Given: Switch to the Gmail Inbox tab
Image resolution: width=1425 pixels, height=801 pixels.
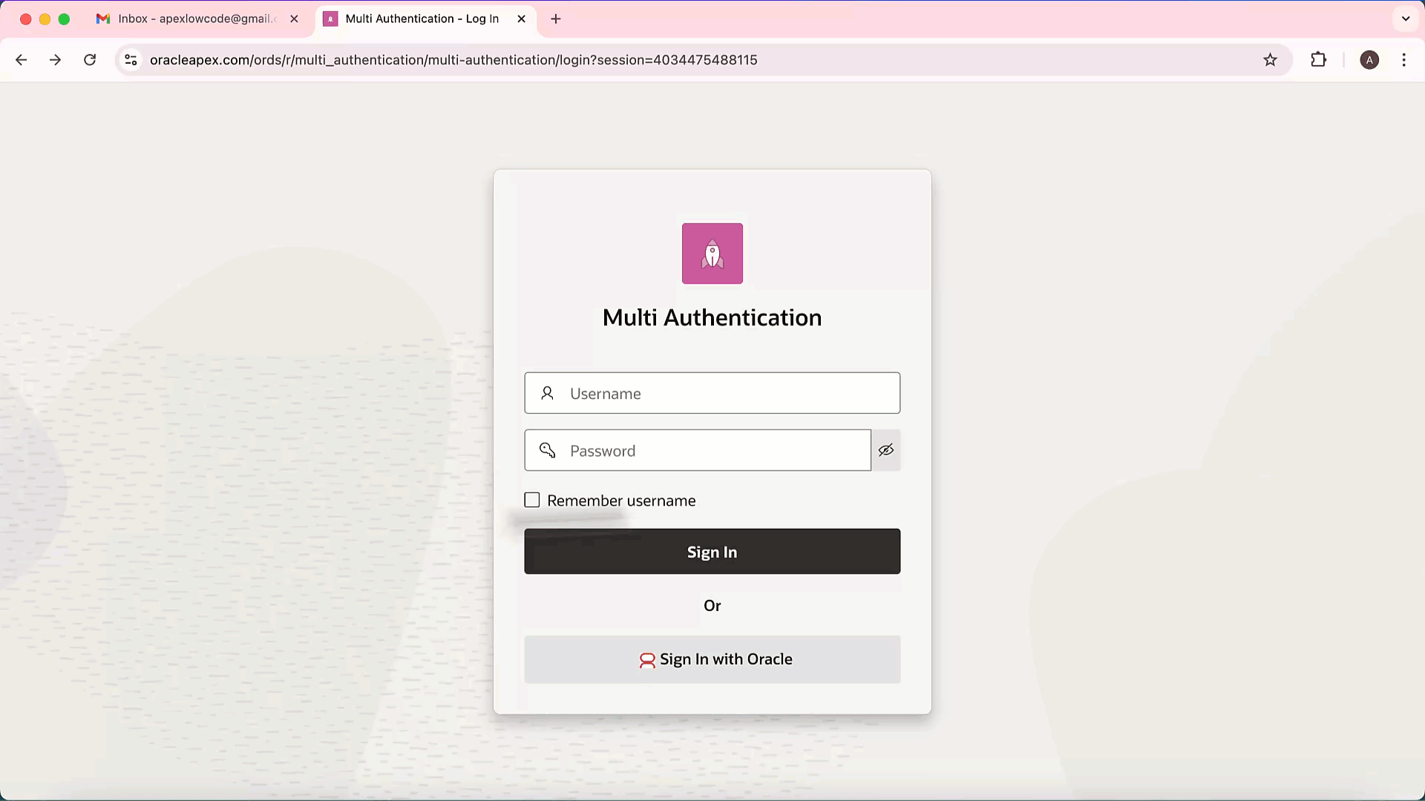Looking at the screenshot, I should point(189,19).
